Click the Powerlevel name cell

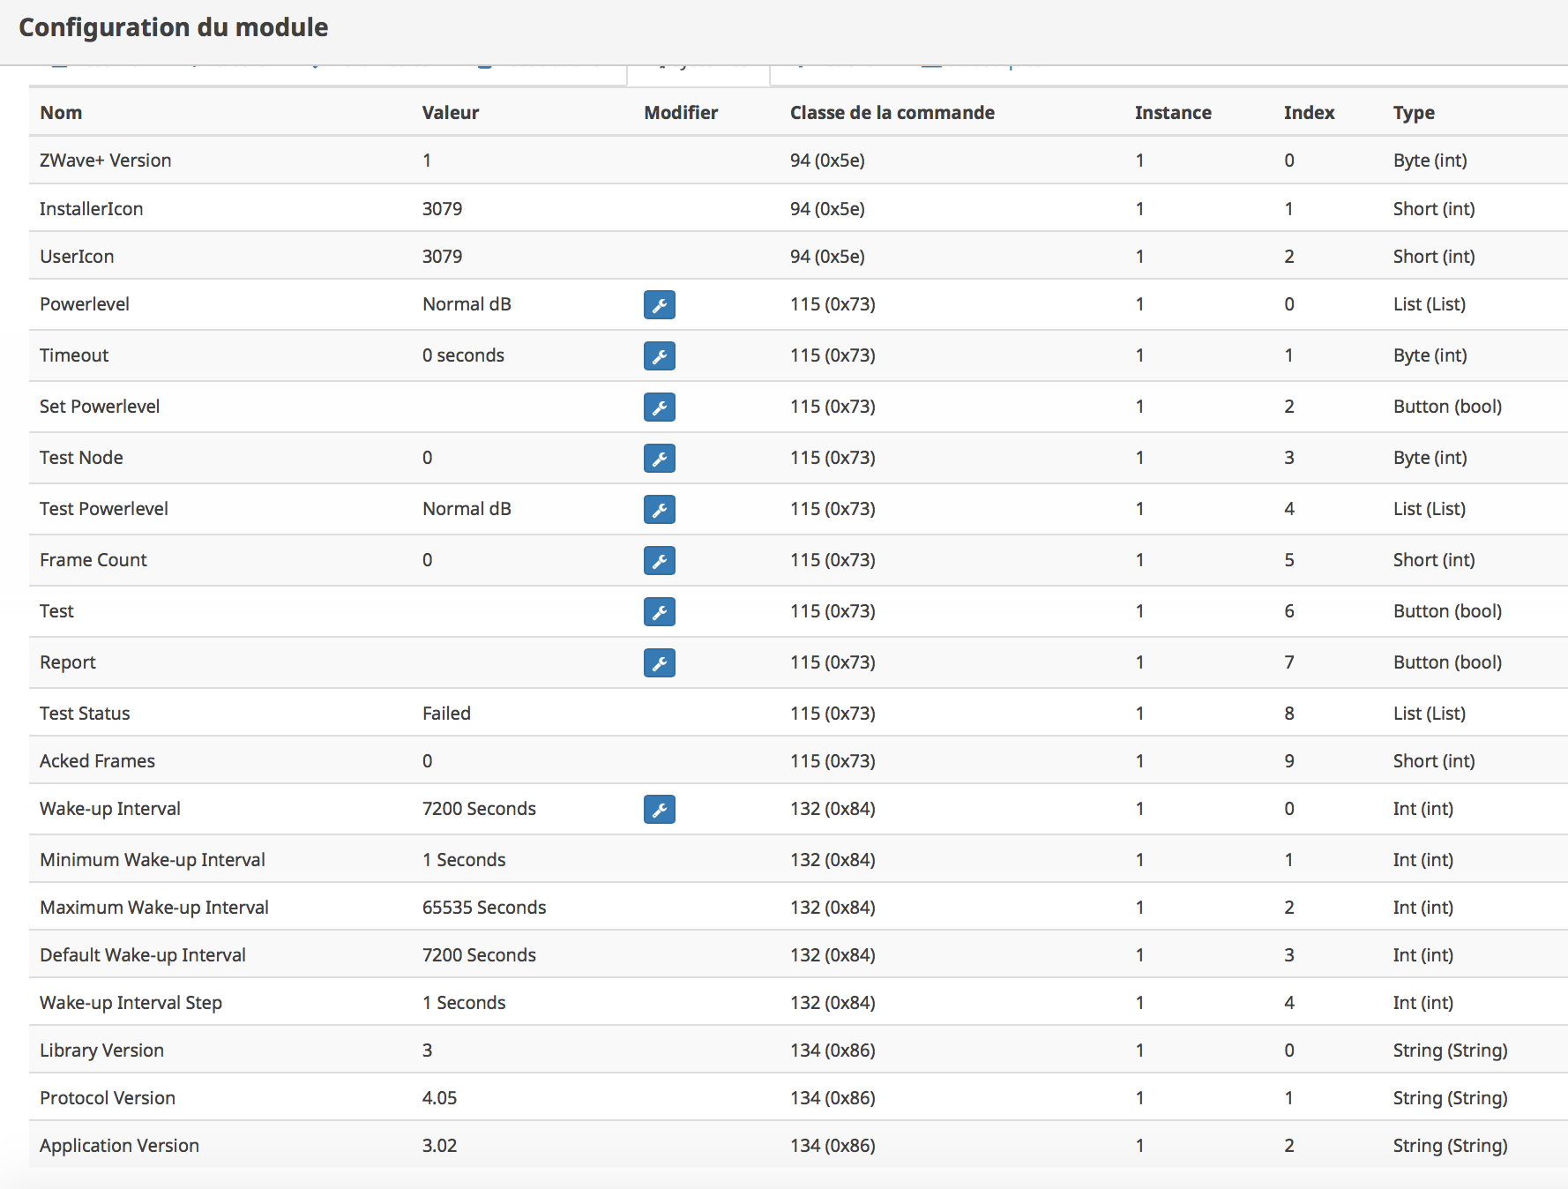pyautogui.click(x=85, y=304)
